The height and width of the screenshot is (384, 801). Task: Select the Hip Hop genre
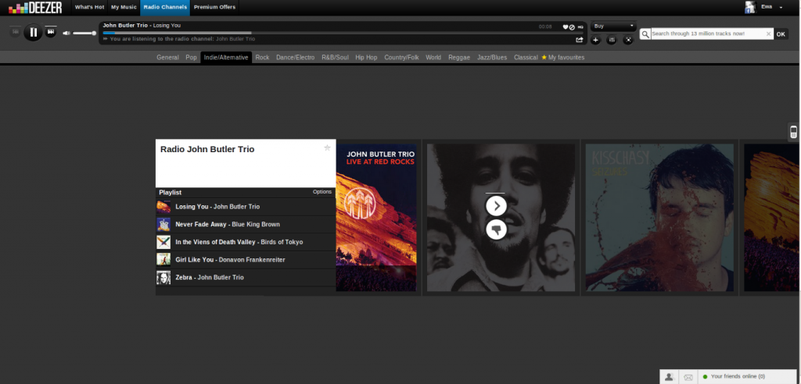pyautogui.click(x=366, y=58)
